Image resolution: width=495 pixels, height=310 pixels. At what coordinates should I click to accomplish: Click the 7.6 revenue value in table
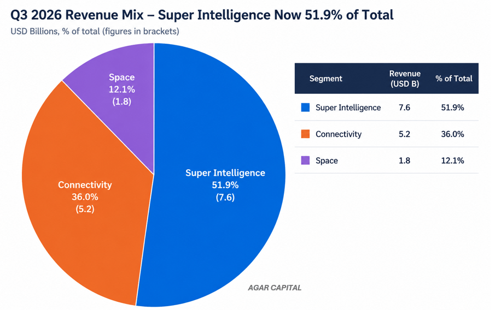(x=404, y=108)
